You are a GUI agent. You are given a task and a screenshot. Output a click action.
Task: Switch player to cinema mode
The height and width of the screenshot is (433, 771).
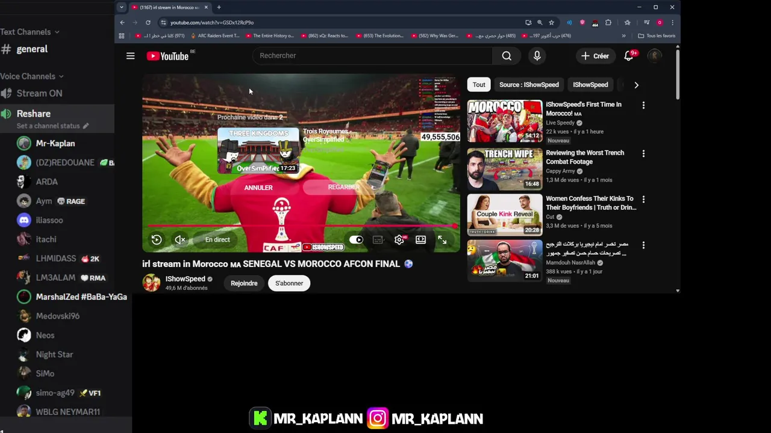pos(420,240)
